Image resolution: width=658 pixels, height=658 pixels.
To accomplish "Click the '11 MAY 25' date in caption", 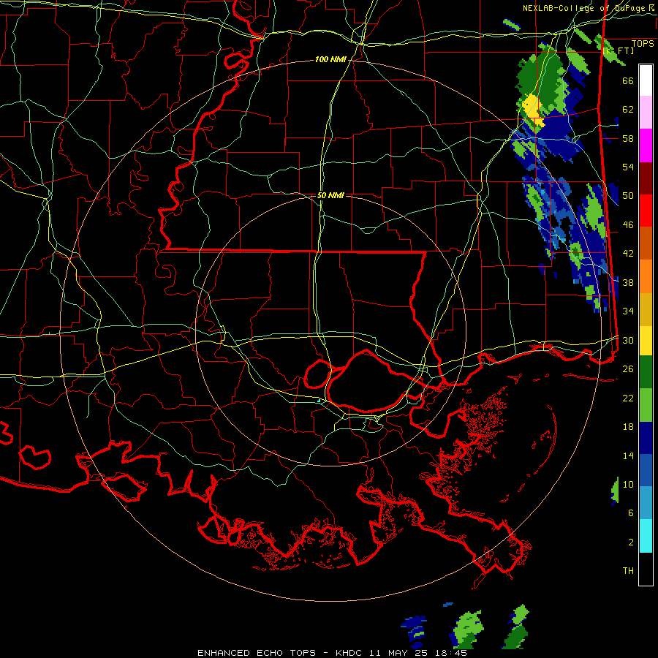I will (398, 653).
